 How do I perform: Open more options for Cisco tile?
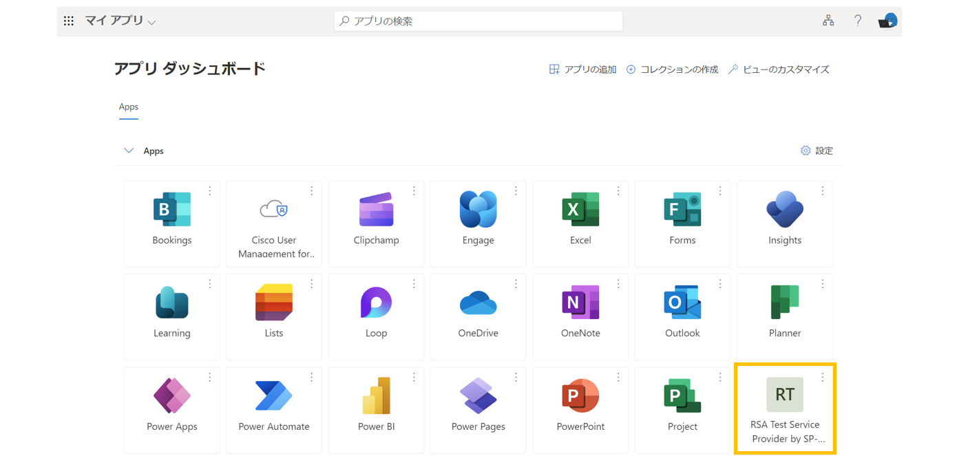pos(312,191)
